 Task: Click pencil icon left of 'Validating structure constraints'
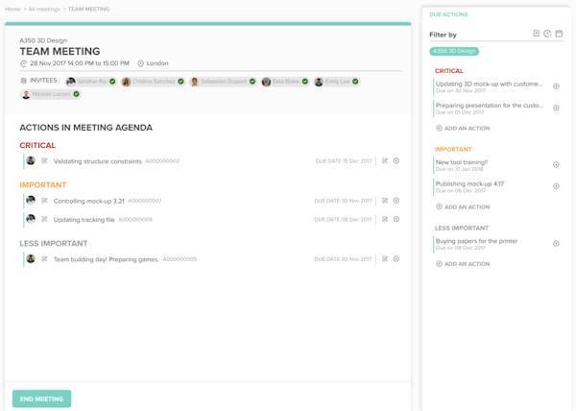click(44, 161)
